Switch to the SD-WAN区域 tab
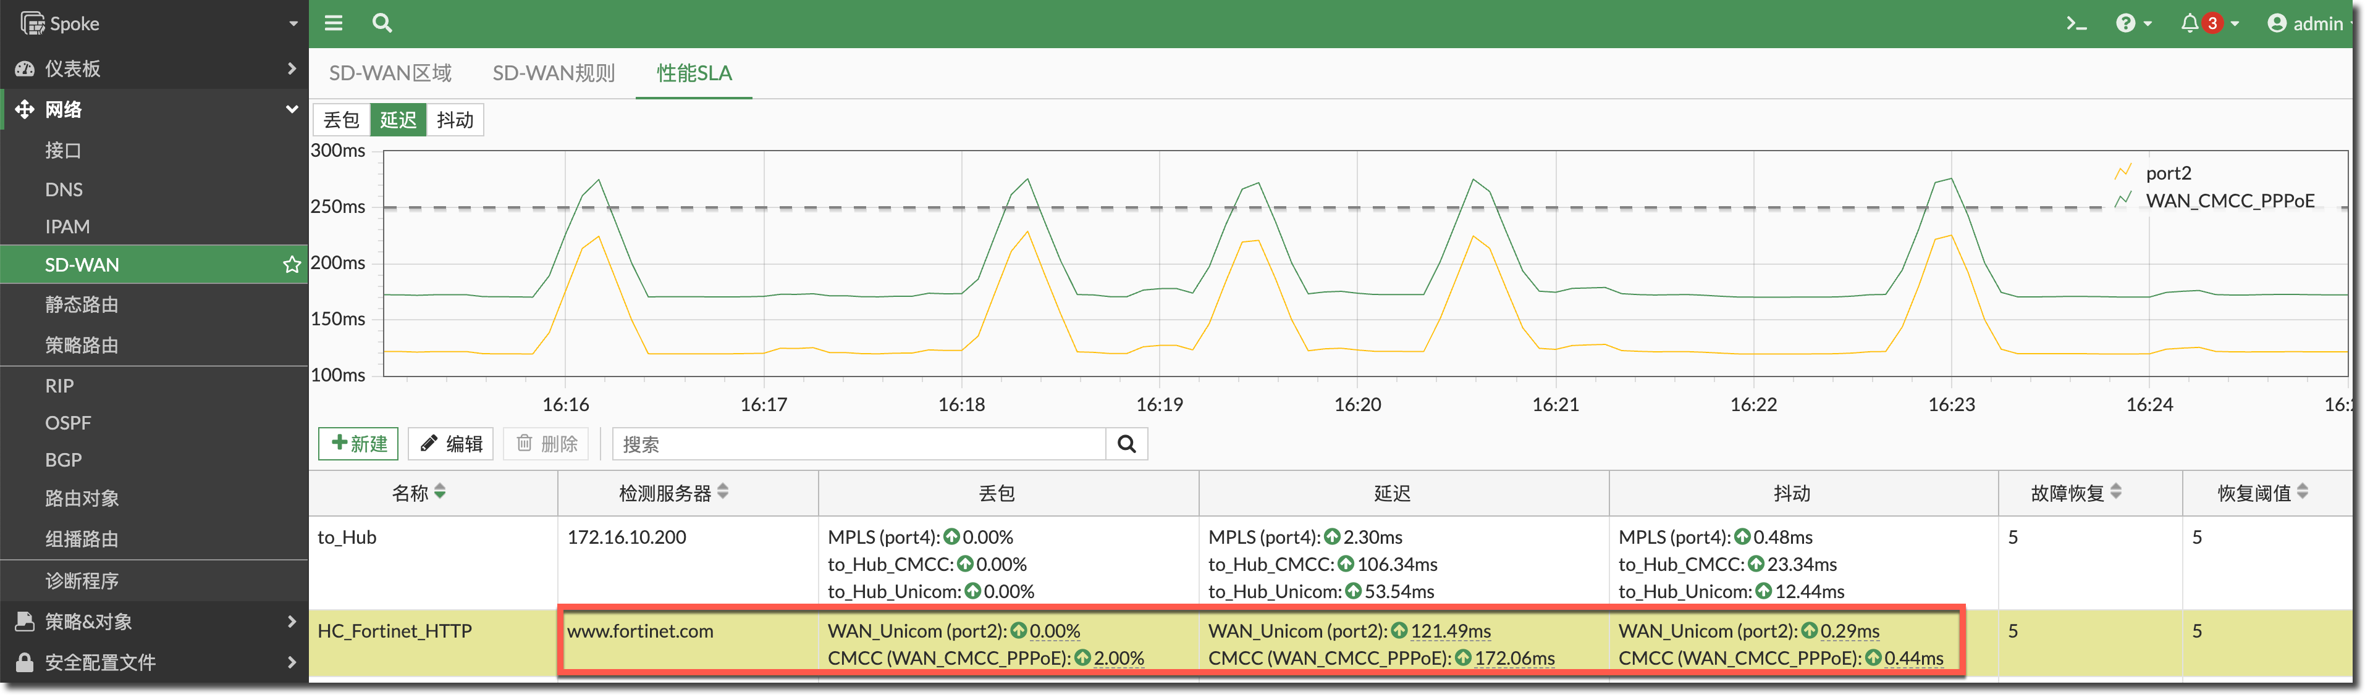Image resolution: width=2365 pixels, height=695 pixels. (390, 73)
